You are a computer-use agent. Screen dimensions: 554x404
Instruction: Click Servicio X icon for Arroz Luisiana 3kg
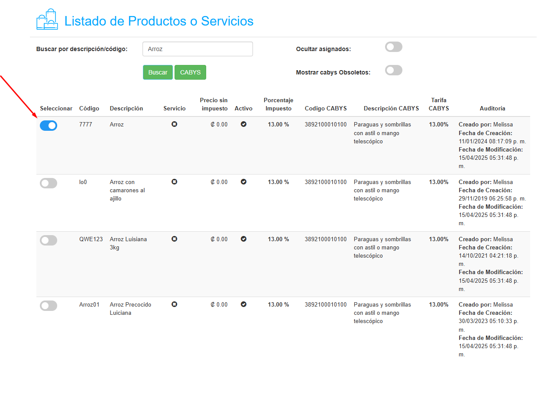[x=174, y=239]
